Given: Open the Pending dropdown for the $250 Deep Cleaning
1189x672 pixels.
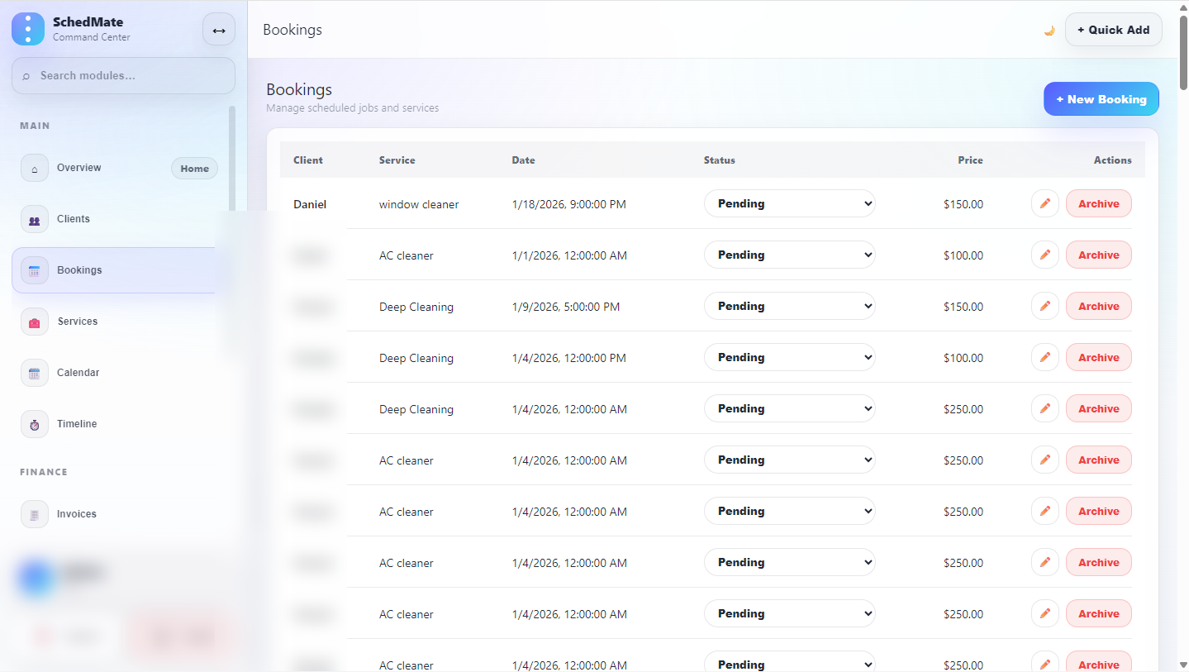Looking at the screenshot, I should [789, 408].
